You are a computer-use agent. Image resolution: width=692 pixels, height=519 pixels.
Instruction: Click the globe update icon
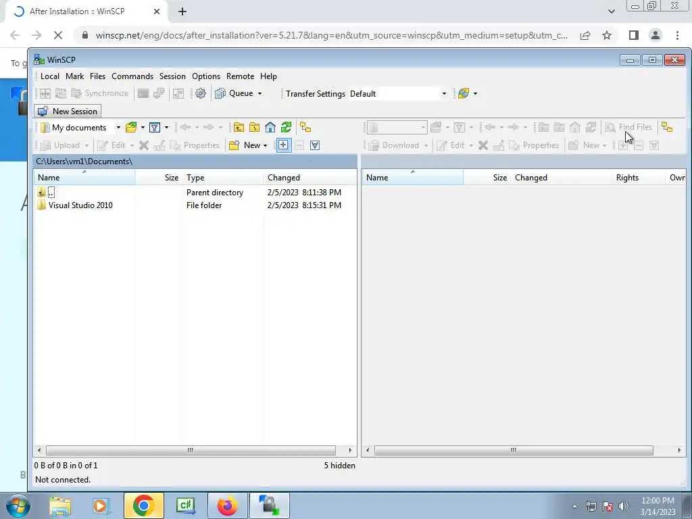464,93
